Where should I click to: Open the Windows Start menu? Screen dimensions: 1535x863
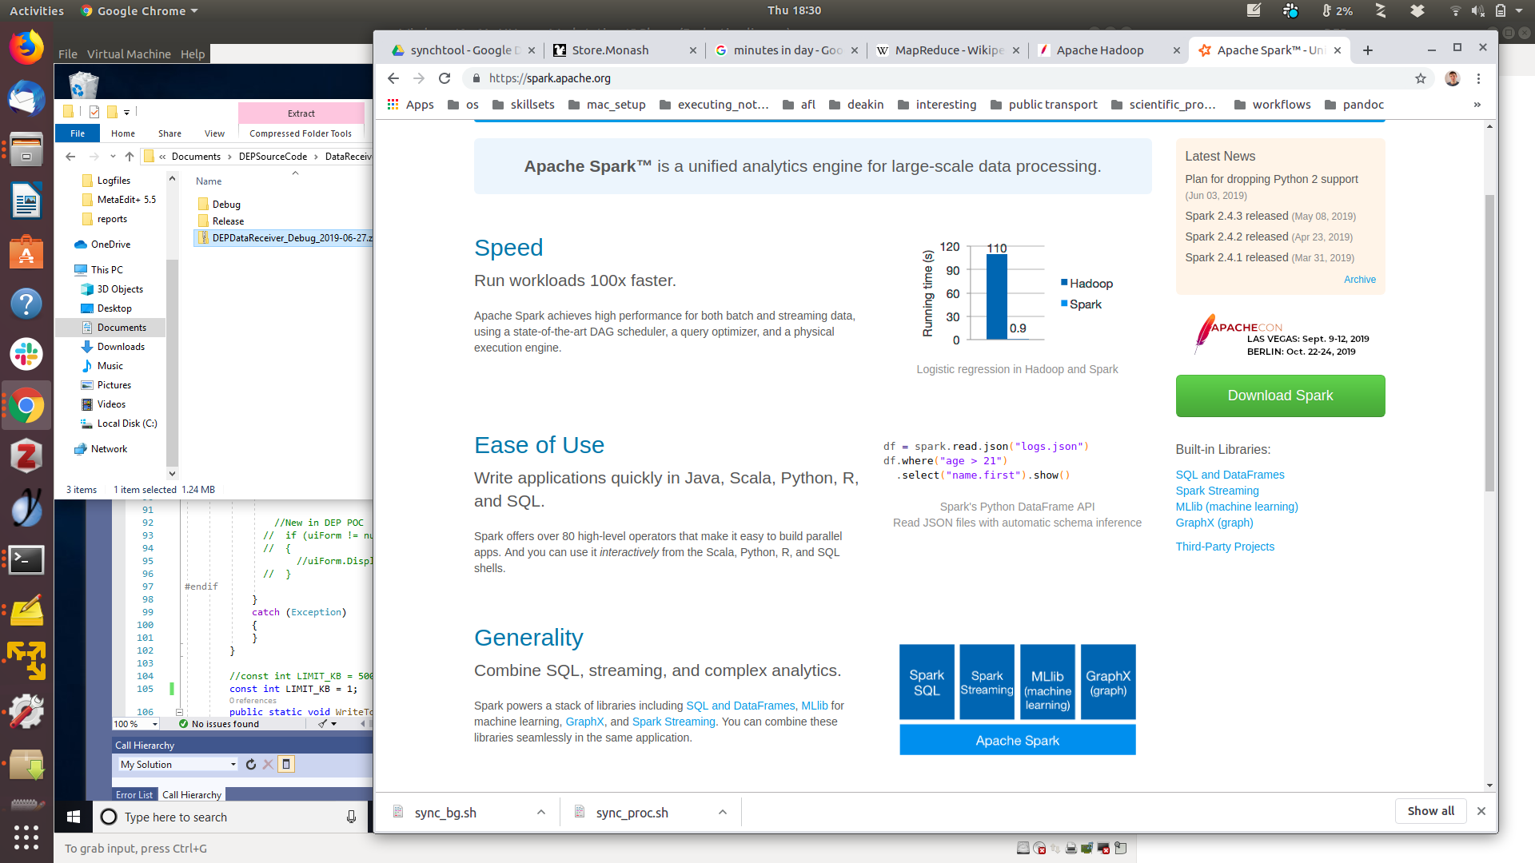click(x=74, y=817)
